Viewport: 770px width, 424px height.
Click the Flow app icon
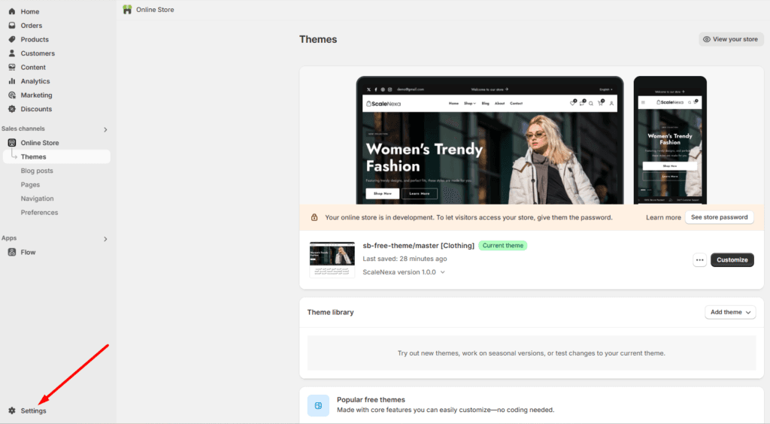tap(12, 253)
